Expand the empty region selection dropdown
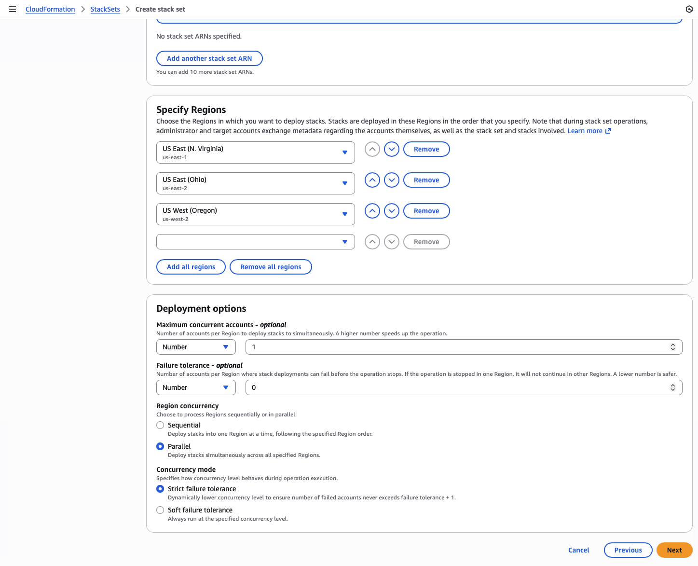The width and height of the screenshot is (698, 566). tap(255, 242)
